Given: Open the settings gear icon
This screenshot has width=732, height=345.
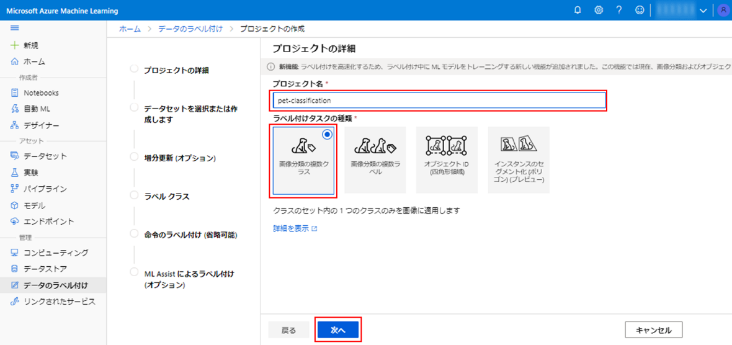Looking at the screenshot, I should click(599, 11).
